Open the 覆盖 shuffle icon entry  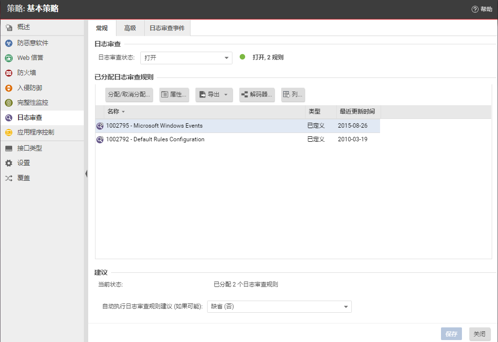[9, 178]
